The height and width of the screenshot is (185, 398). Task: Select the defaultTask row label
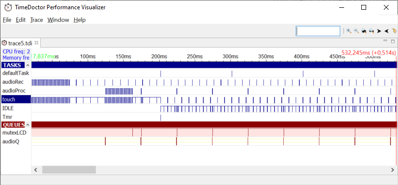click(x=16, y=73)
